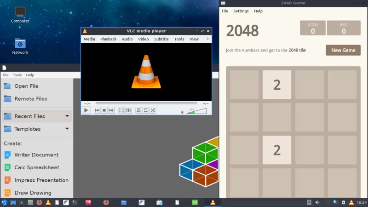Adjust the VLC volume slider
Viewport: 368px width, 207px height.
pos(197,111)
